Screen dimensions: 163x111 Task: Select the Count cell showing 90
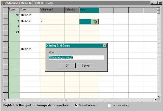coord(14,16)
